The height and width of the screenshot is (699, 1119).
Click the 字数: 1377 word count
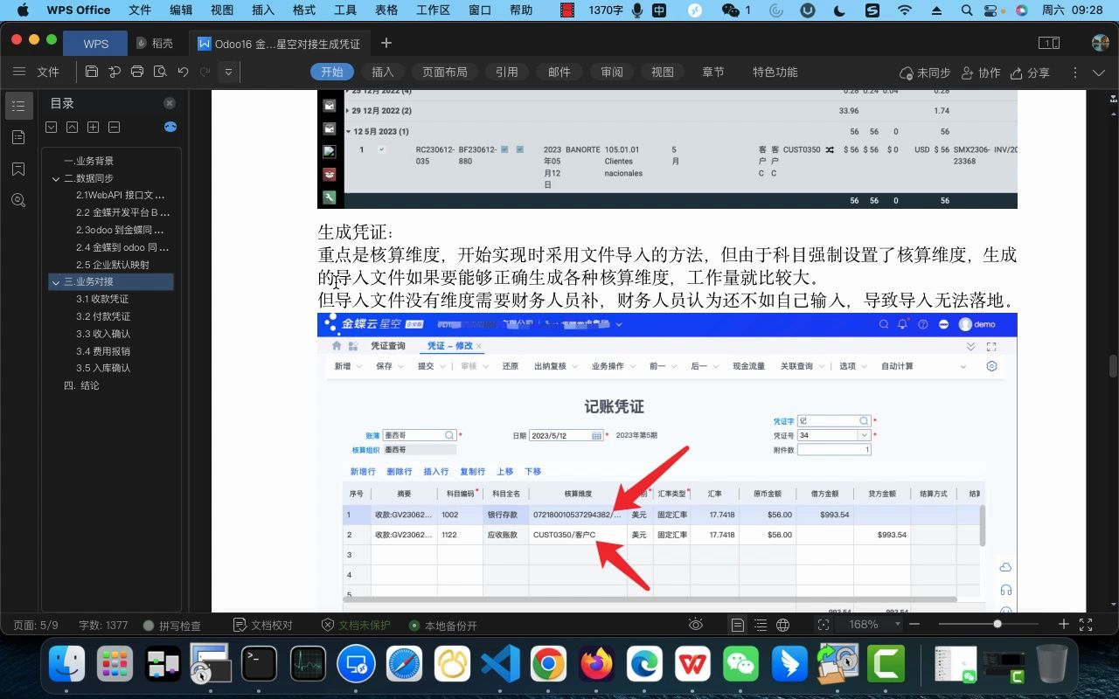click(103, 626)
